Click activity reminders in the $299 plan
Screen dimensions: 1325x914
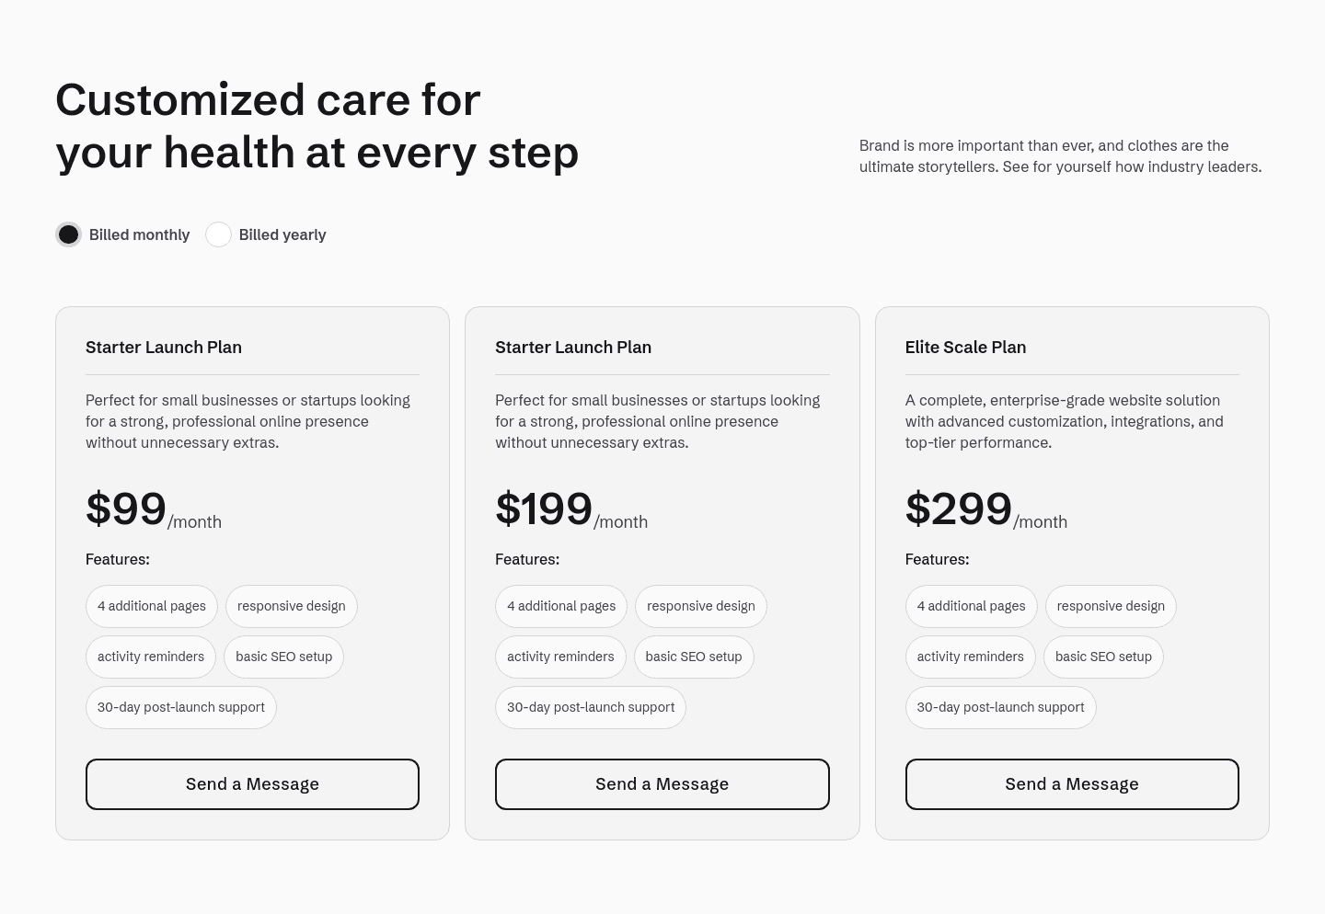(970, 657)
